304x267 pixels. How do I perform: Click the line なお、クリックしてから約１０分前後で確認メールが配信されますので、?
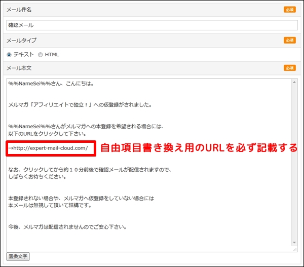pos(90,170)
